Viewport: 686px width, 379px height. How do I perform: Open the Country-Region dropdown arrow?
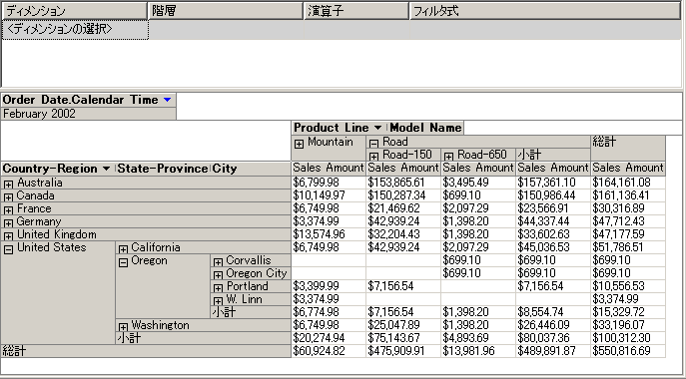tap(106, 169)
